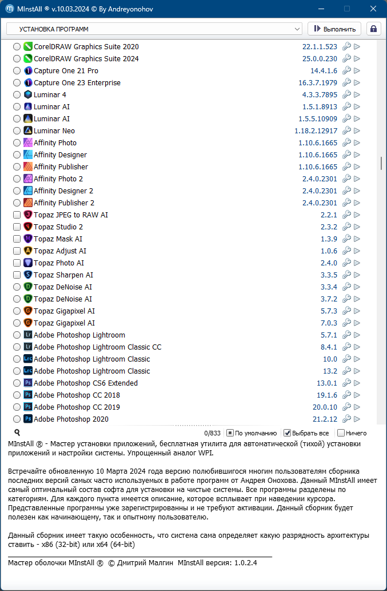Select the Affinity Designer 2 radio button
Screen dimensions: 387x591
17,191
